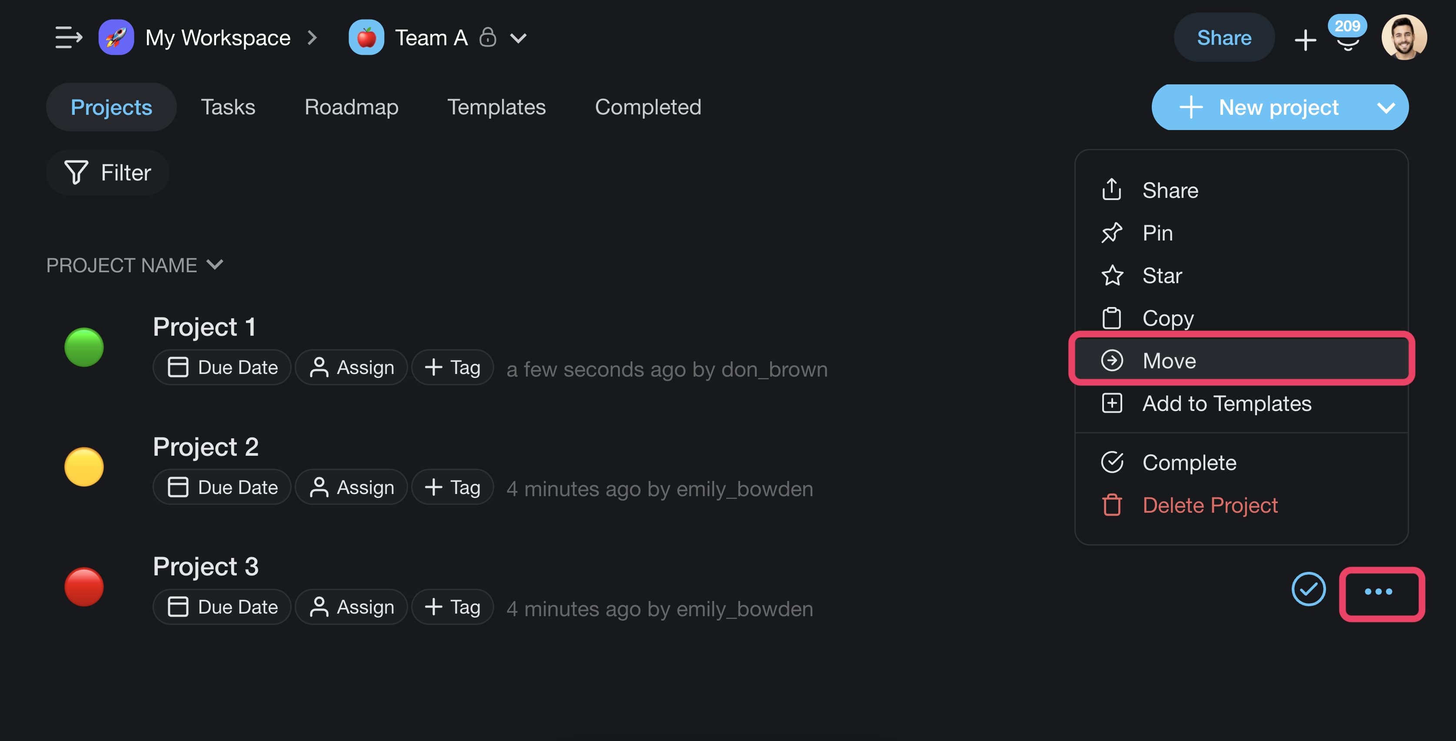
Task: Select Move from the context menu
Action: click(1169, 360)
